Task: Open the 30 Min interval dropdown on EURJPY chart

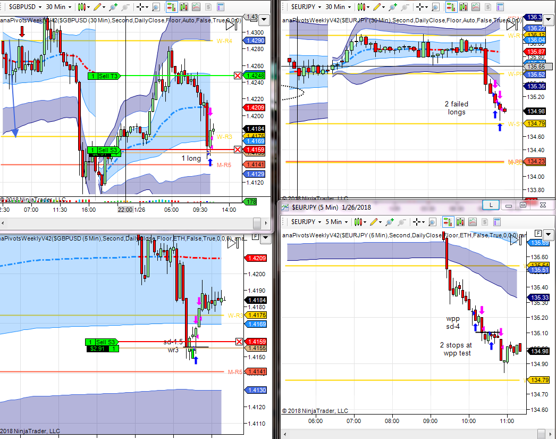Action: [x=338, y=7]
